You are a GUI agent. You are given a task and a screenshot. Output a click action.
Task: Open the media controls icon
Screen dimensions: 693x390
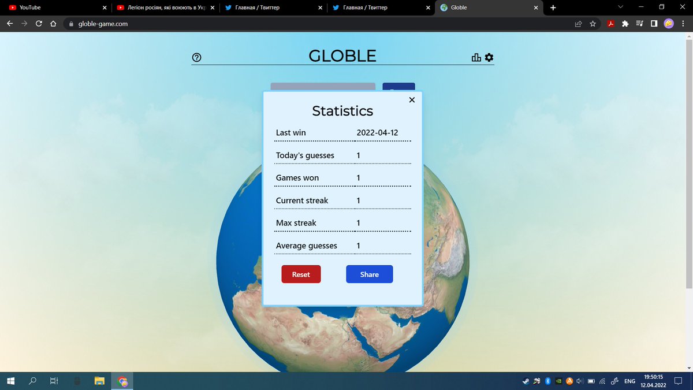click(639, 24)
